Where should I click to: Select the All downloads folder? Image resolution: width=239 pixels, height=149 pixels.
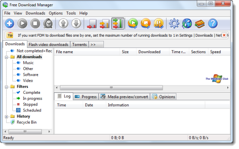(29, 57)
